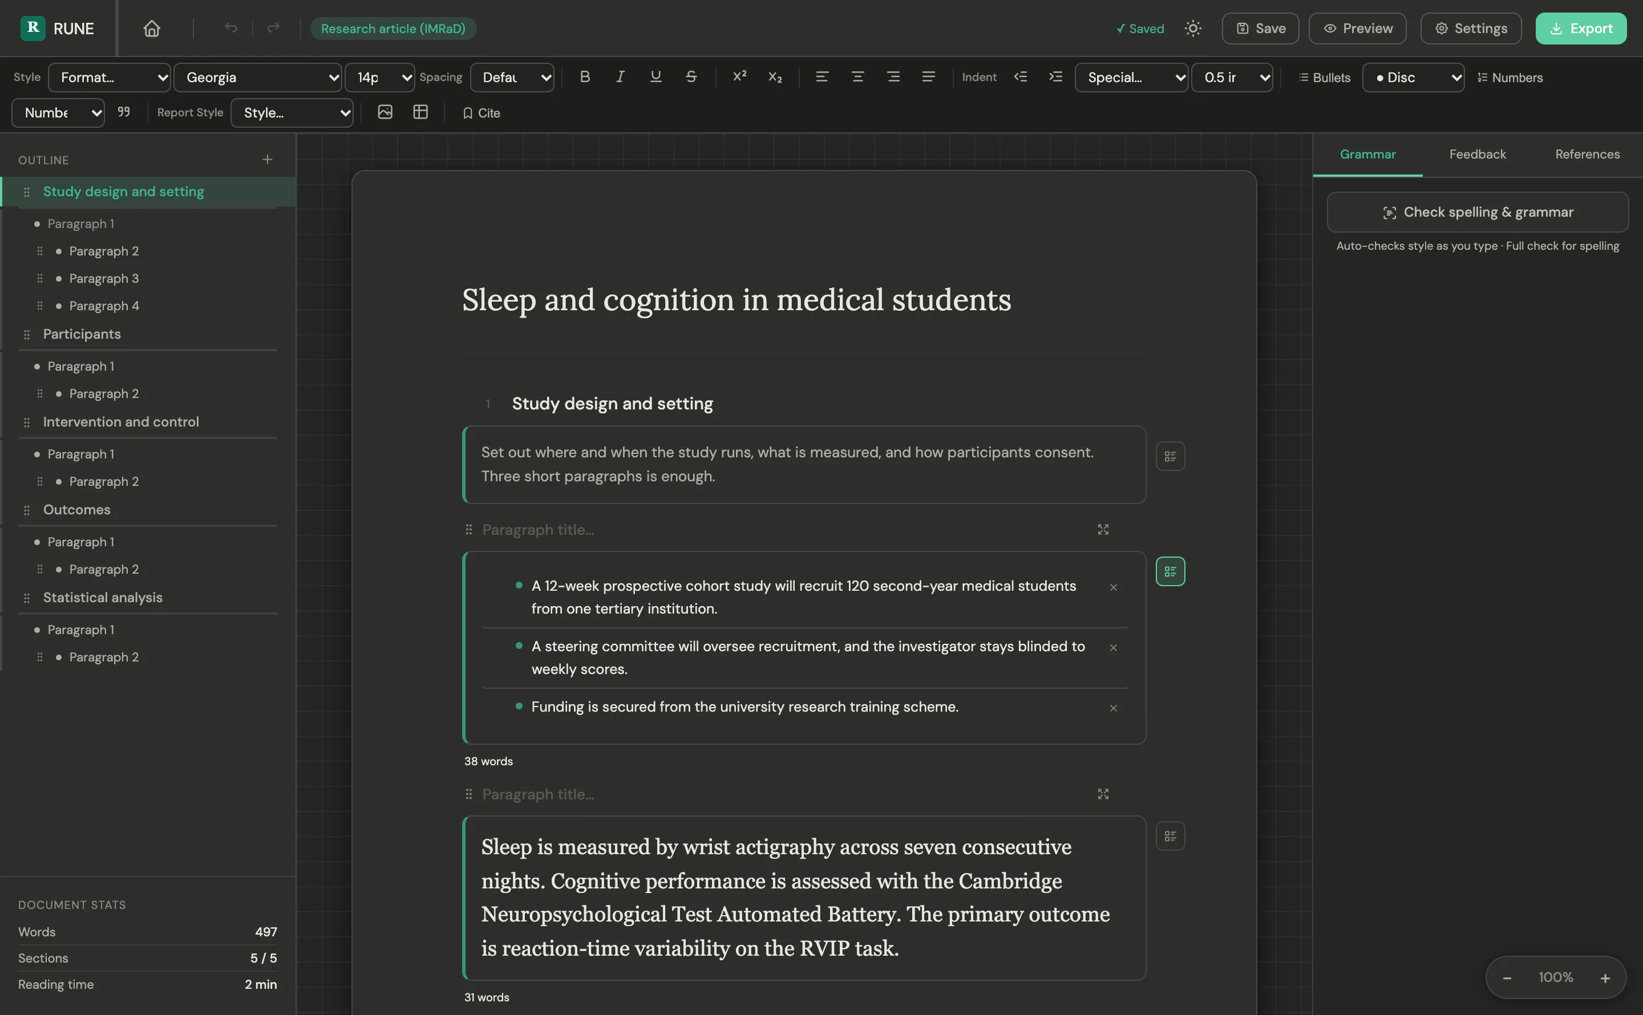The image size is (1643, 1015).
Task: Insert block quote
Action: [124, 112]
